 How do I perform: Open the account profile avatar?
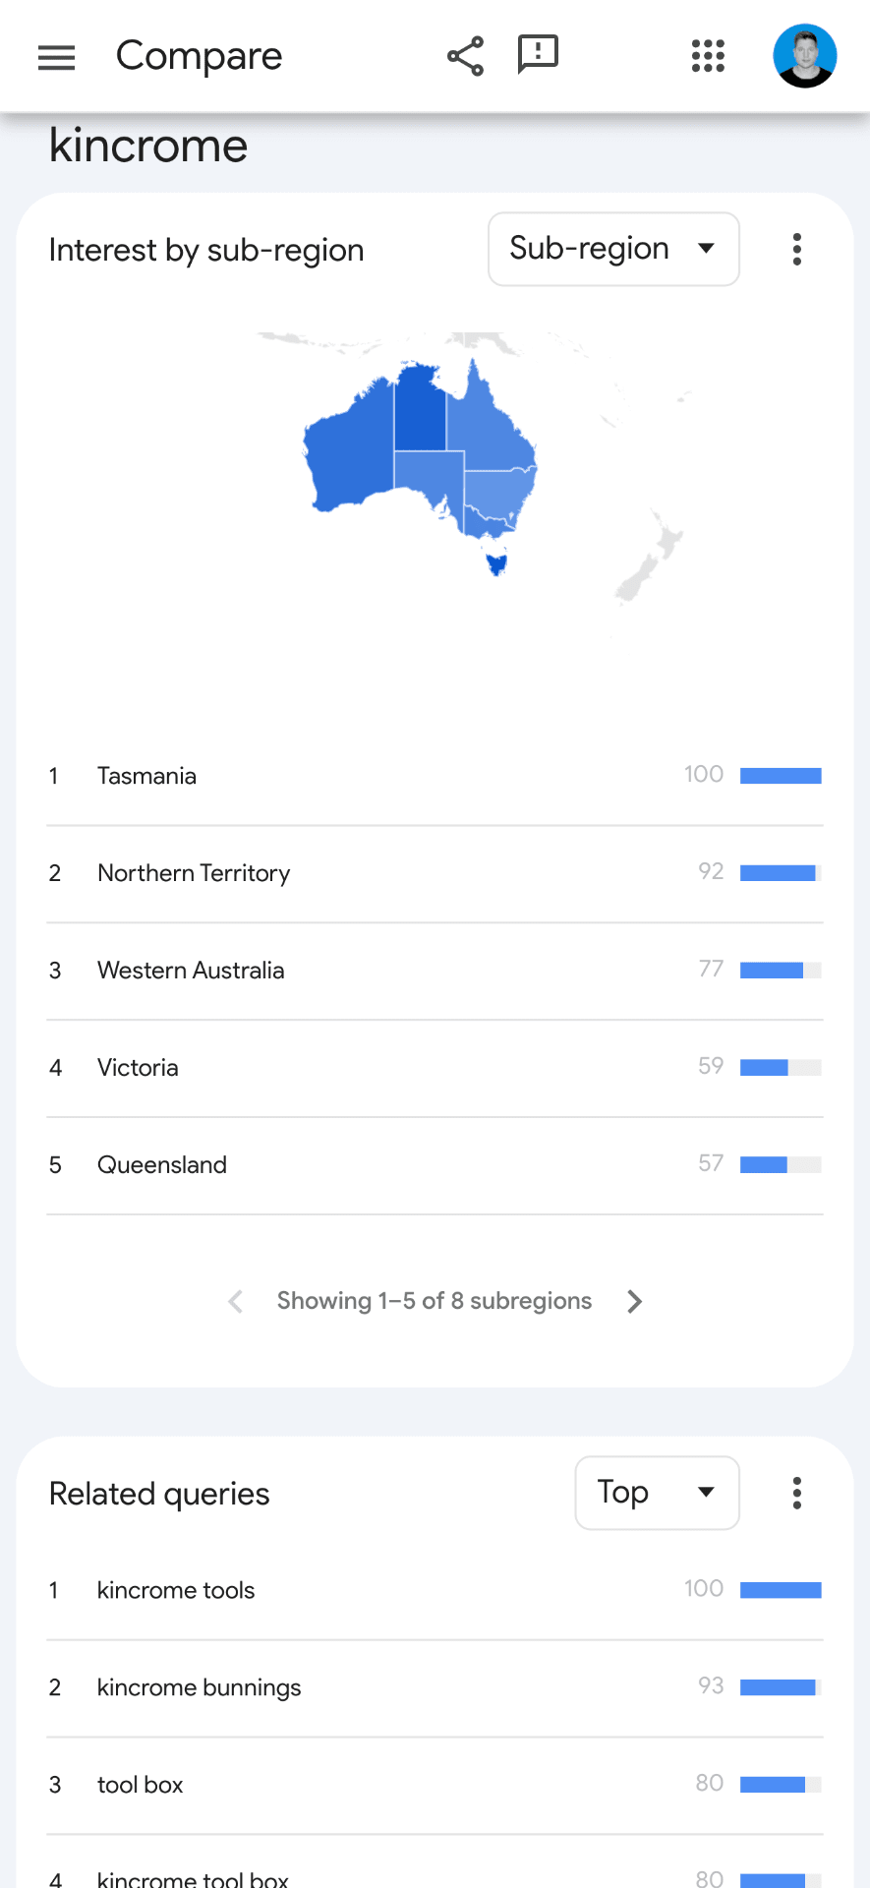click(805, 56)
